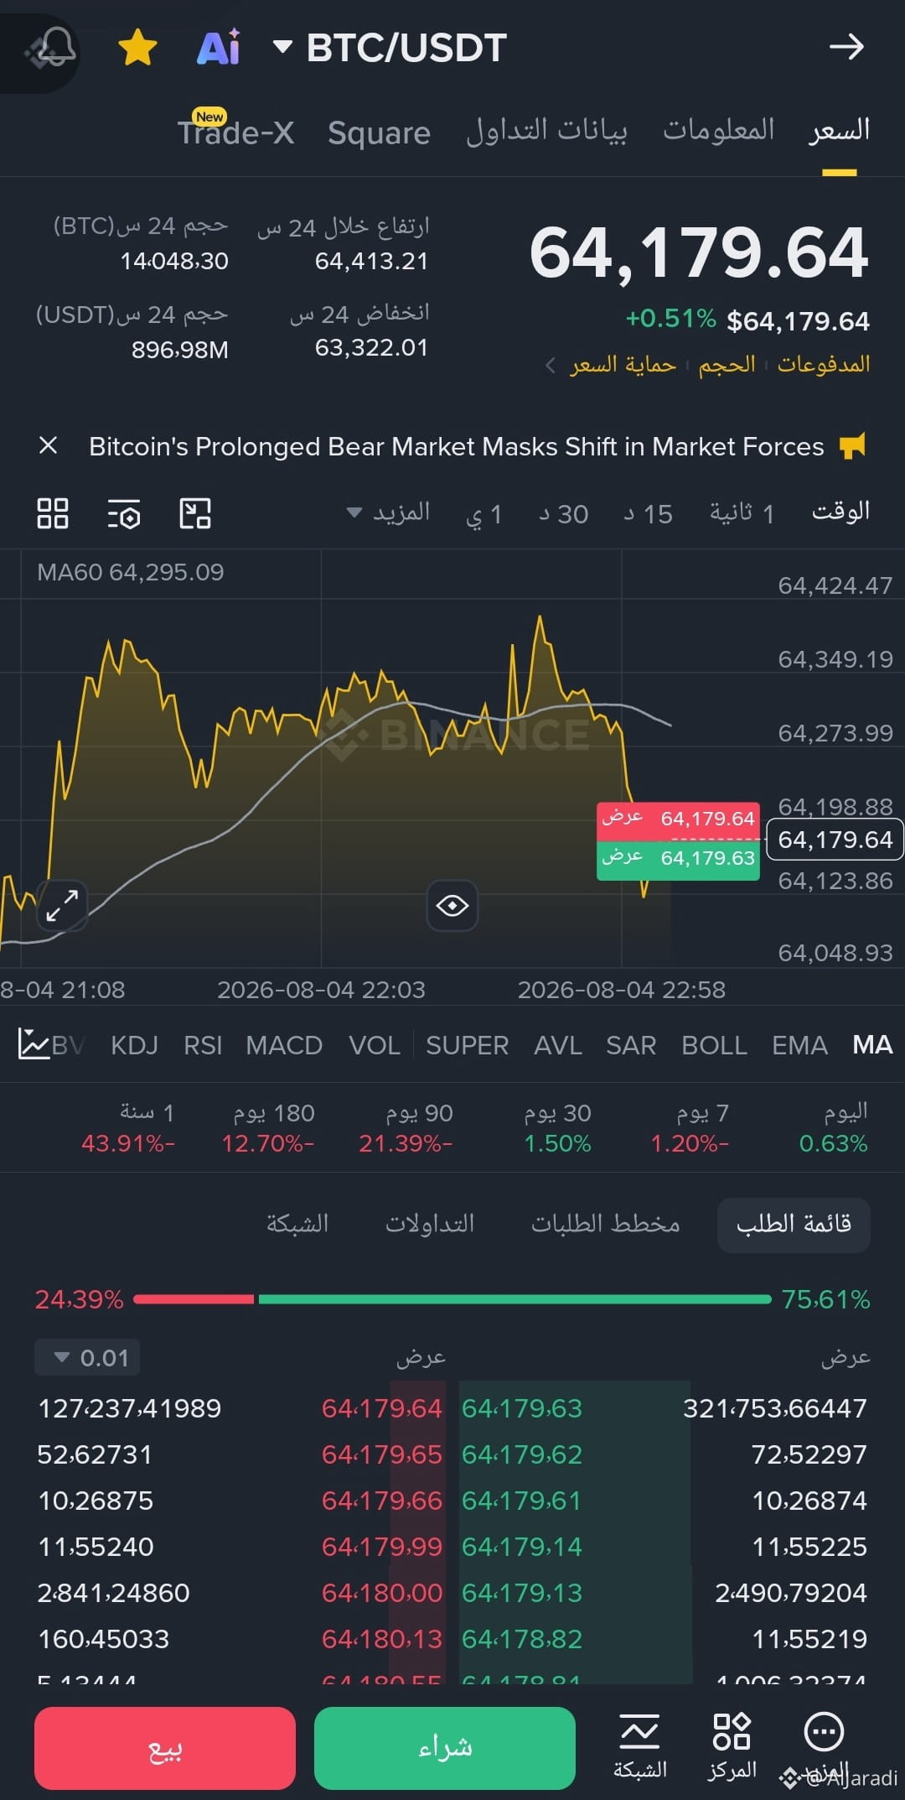Enable the AVL indicator

[x=558, y=1045]
